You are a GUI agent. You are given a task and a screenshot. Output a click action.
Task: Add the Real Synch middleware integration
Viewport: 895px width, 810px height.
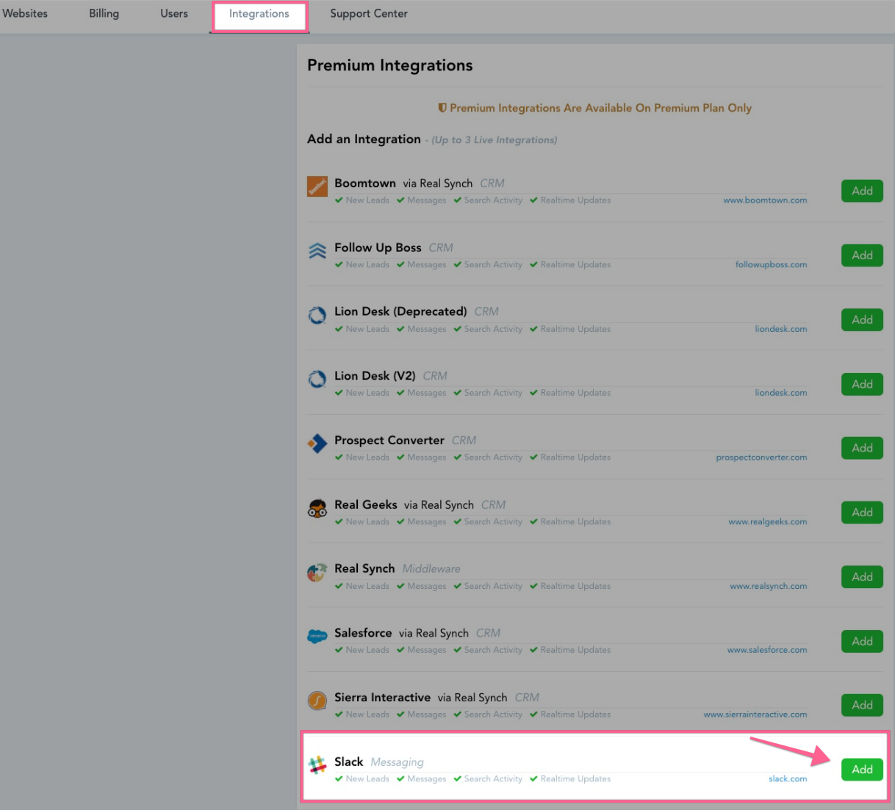(862, 577)
